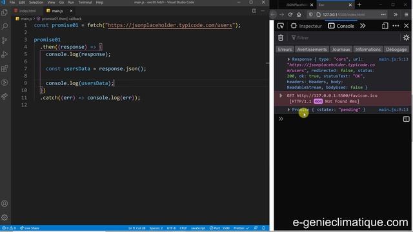Image resolution: width=413 pixels, height=232 pixels.
Task: Open the Edit menu
Action: click(x=22, y=3)
